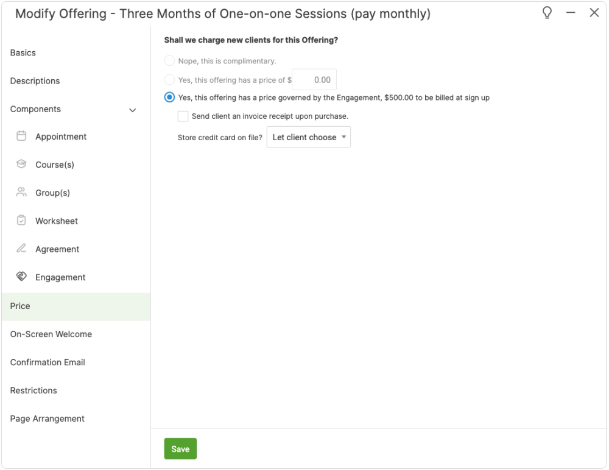The height and width of the screenshot is (470, 609).
Task: Save the offering changes
Action: point(180,449)
